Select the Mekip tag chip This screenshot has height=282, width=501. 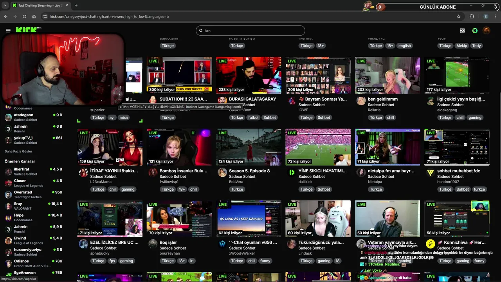click(462, 46)
